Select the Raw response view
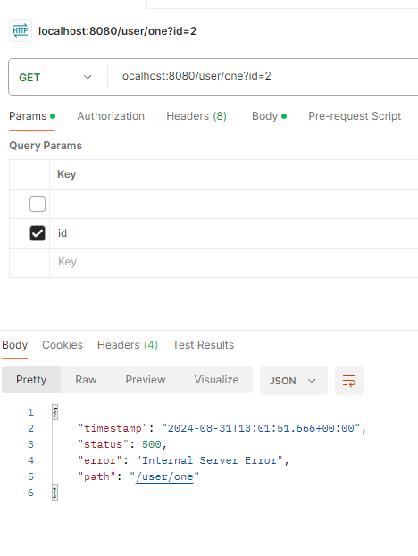 click(86, 380)
